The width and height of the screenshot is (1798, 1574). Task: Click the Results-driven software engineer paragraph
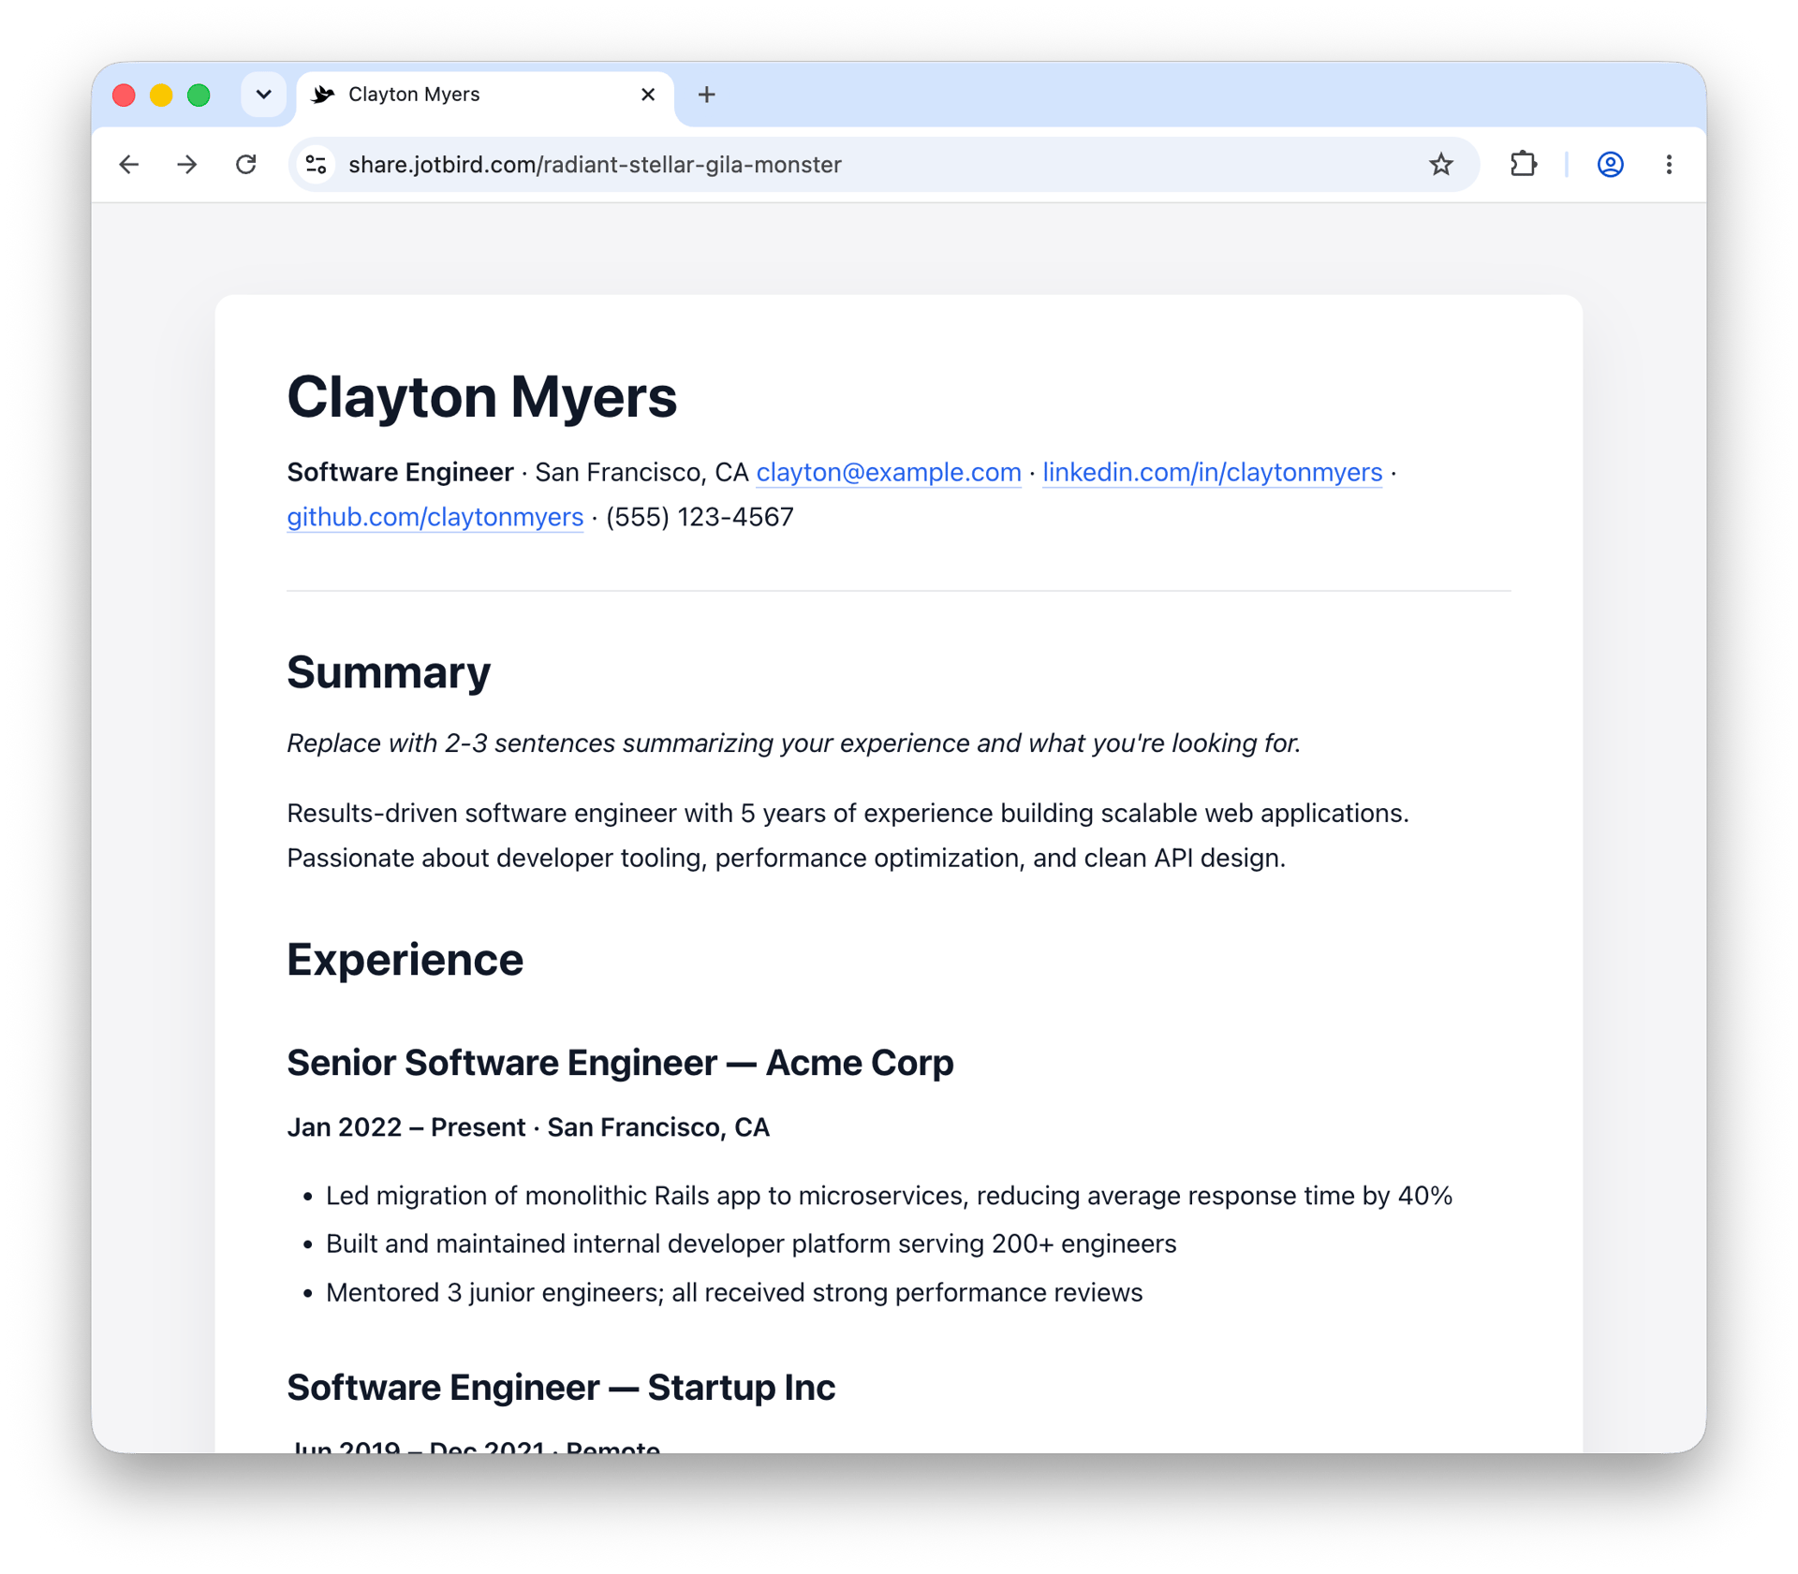pyautogui.click(x=847, y=835)
